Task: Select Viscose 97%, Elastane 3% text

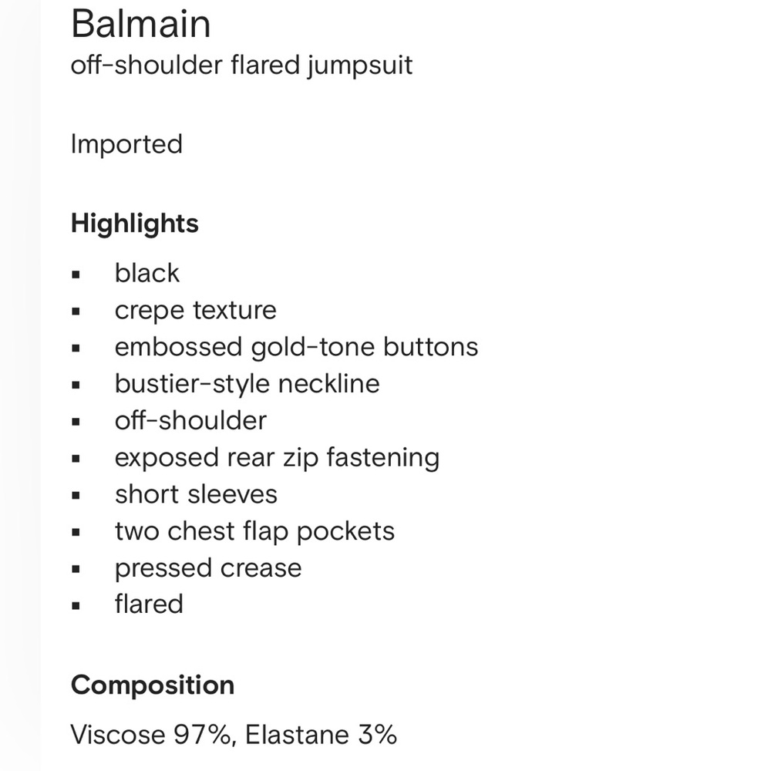Action: pyautogui.click(x=234, y=735)
